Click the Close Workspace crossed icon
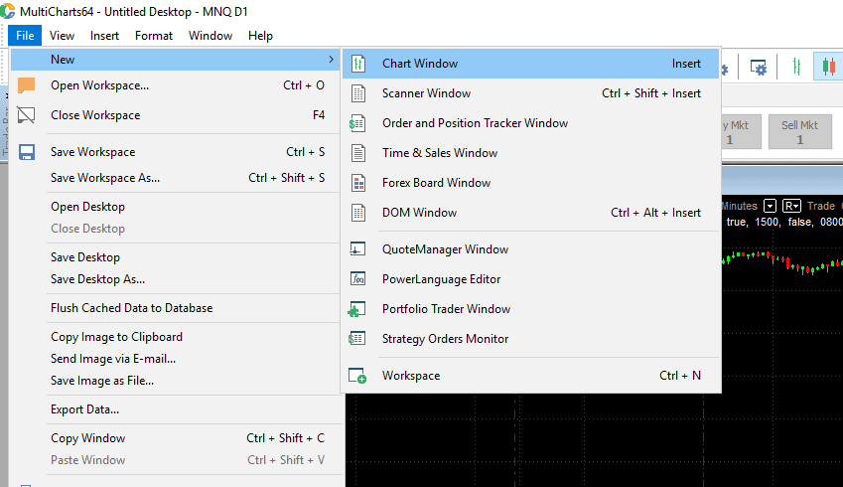The width and height of the screenshot is (843, 487). click(27, 115)
